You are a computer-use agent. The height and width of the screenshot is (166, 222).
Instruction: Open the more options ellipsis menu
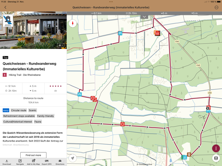point(216,8)
